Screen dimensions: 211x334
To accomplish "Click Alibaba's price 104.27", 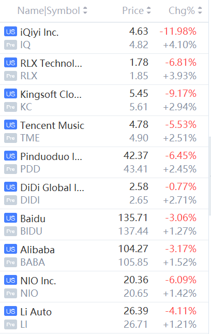I will [x=133, y=249].
